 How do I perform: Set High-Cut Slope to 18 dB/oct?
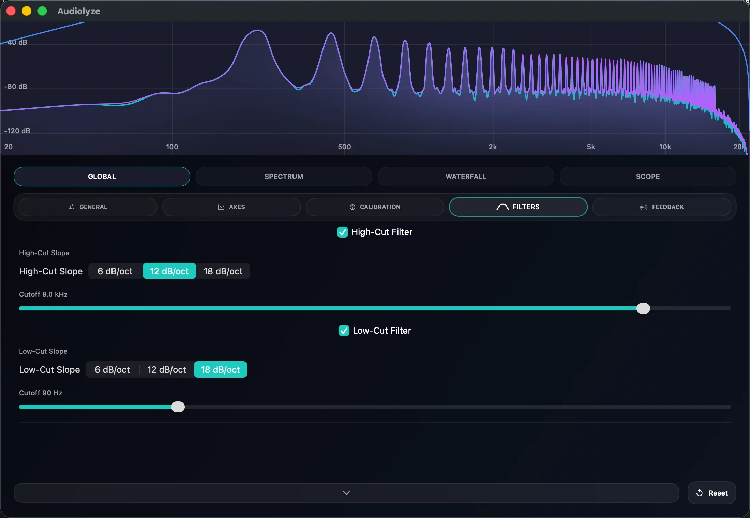point(223,271)
